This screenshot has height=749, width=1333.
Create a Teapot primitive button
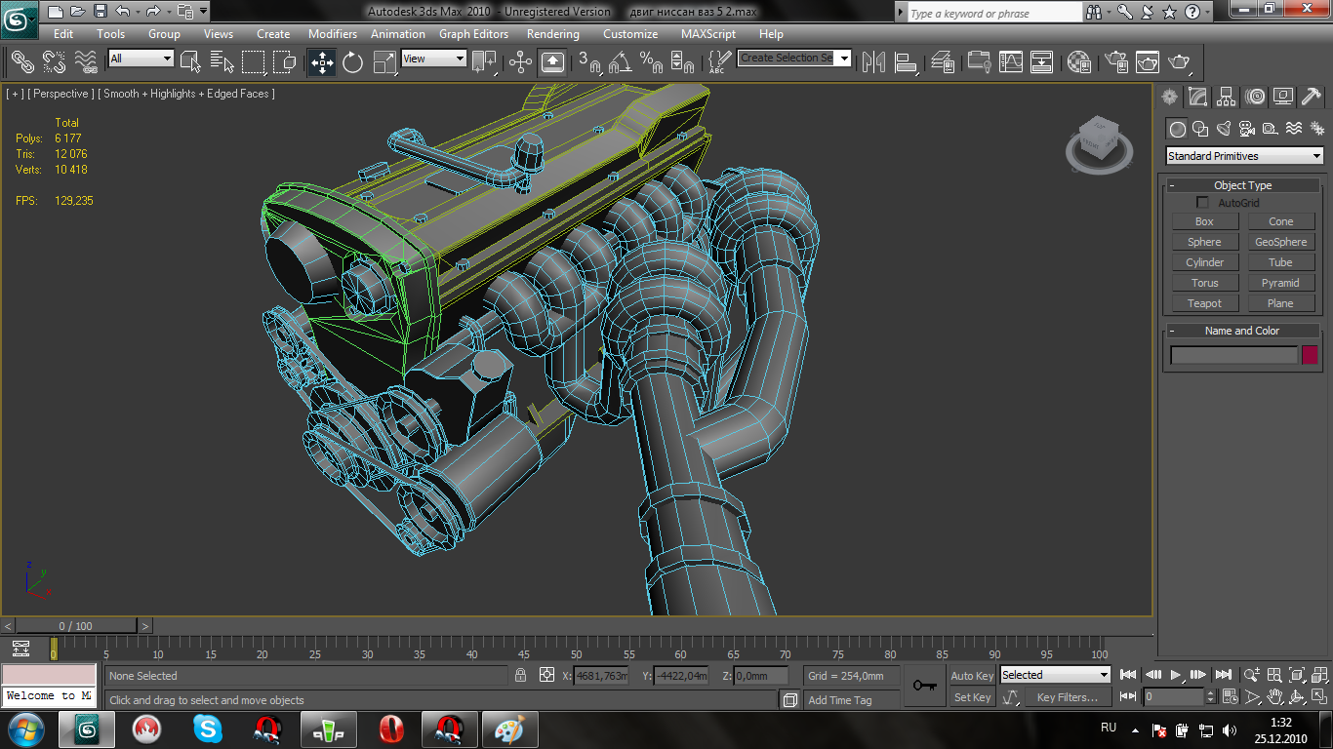[x=1204, y=303]
